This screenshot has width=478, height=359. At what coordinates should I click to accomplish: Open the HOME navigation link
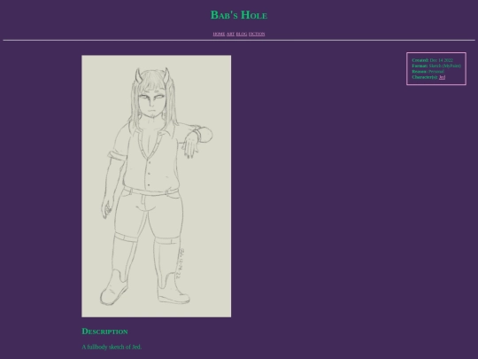219,34
